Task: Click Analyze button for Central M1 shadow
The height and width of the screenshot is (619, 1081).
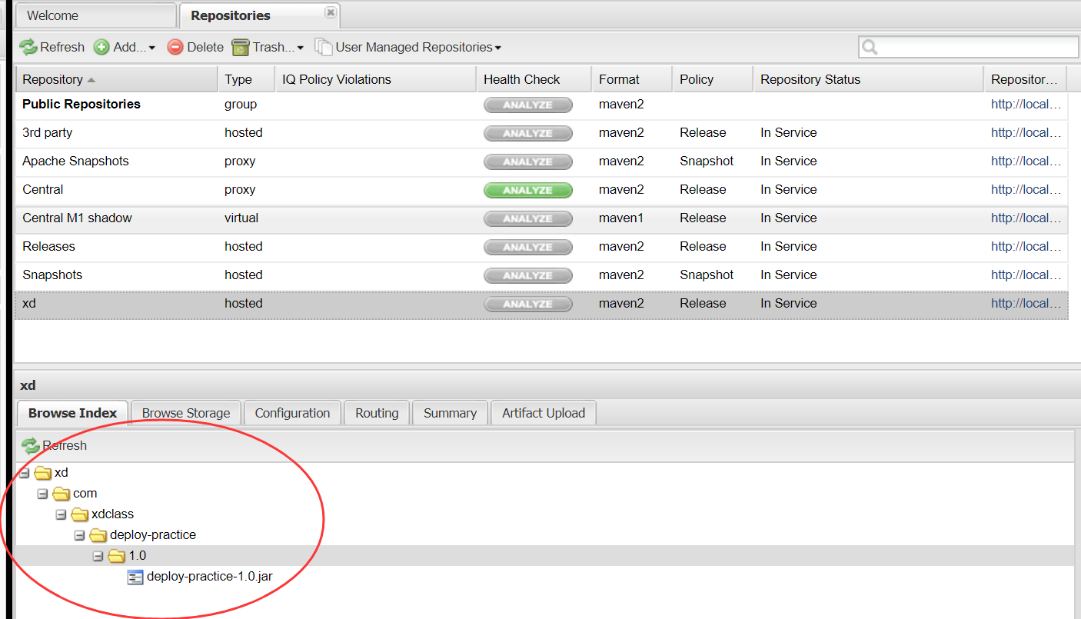Action: click(x=528, y=218)
